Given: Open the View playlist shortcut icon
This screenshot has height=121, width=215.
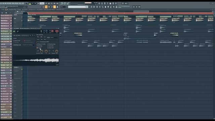Looking at the screenshot, I should point(91,7).
